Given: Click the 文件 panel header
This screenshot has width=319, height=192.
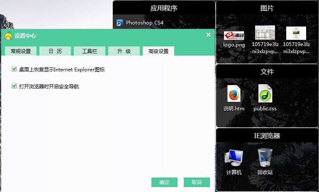Looking at the screenshot, I should click(267, 72).
